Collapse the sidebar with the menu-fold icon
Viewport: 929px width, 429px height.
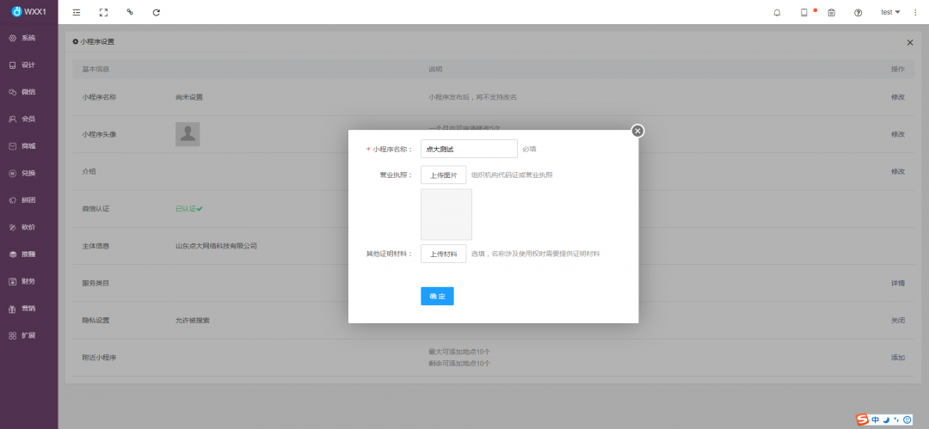77,12
